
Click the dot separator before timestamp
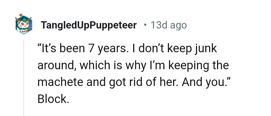coord(145,25)
